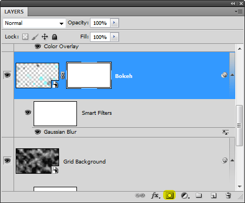Click the Fill value field
The height and width of the screenshot is (203, 245).
100,37
